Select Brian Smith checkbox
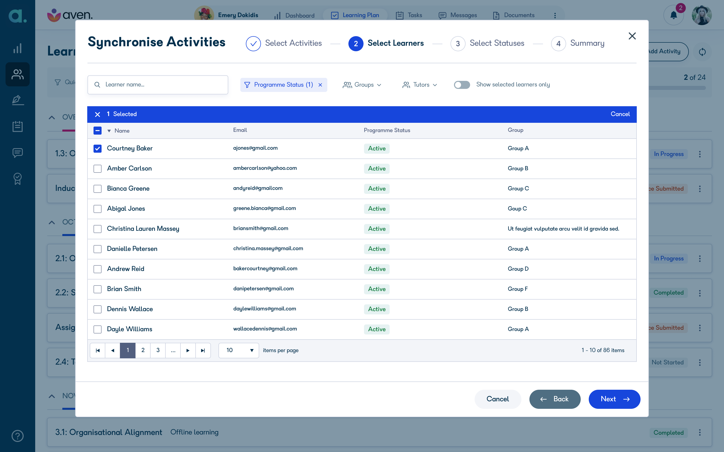The image size is (724, 452). point(98,289)
